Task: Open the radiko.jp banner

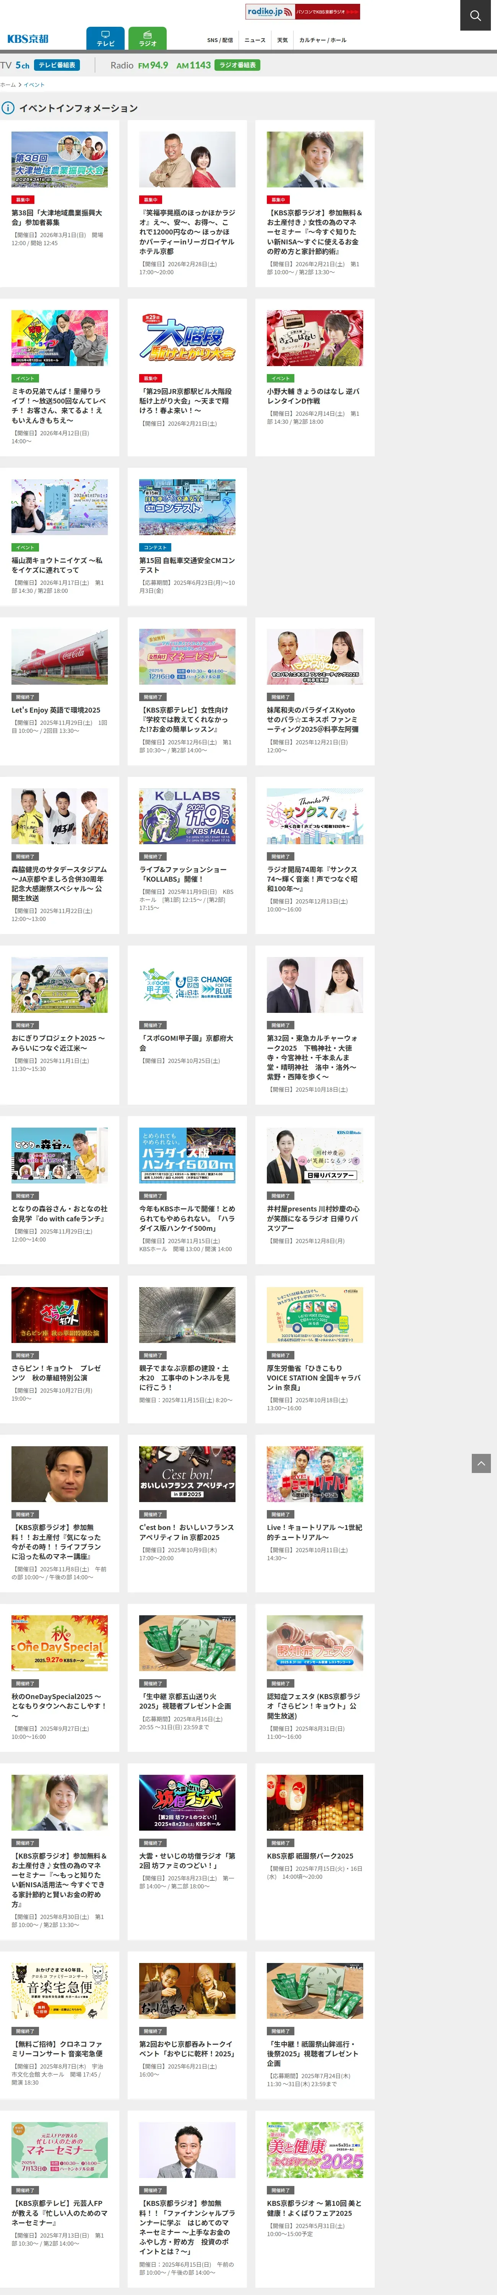Action: tap(303, 11)
